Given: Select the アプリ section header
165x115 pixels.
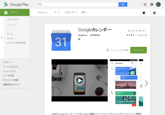Looking at the screenshot, I should [15, 12].
